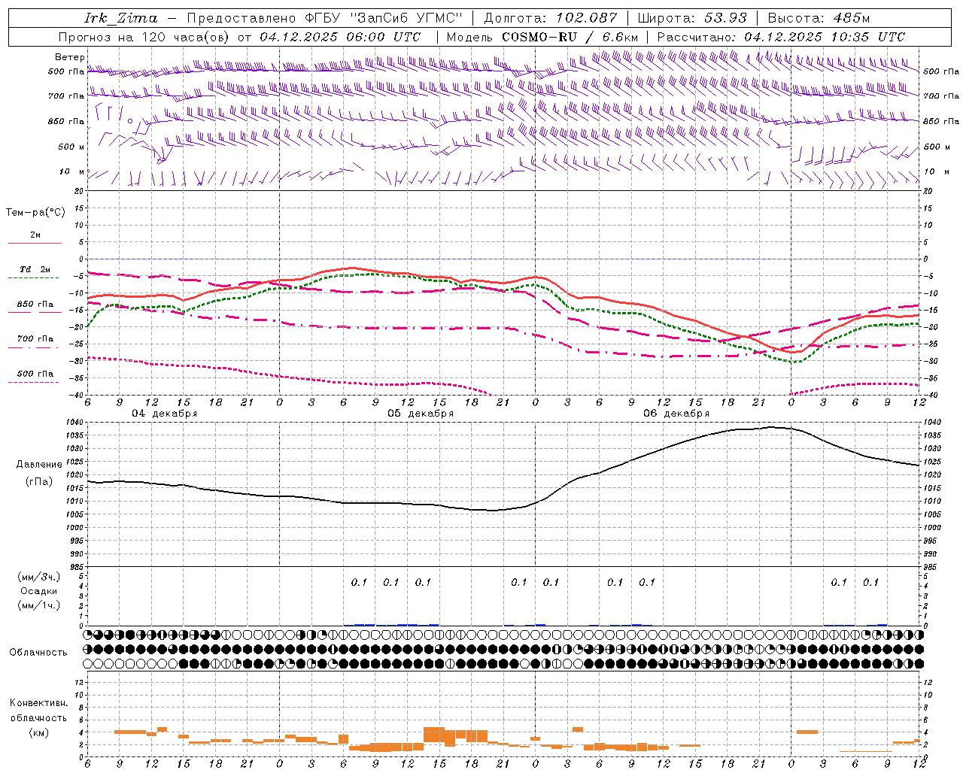Click the Давление panel label
963x770 pixels.
coord(39,465)
